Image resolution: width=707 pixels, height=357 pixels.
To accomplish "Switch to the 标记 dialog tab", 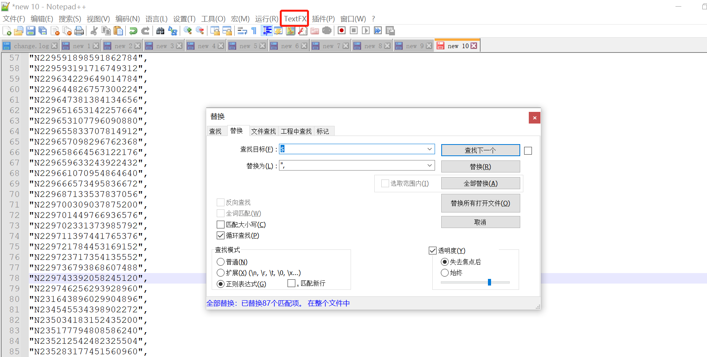I will click(323, 131).
